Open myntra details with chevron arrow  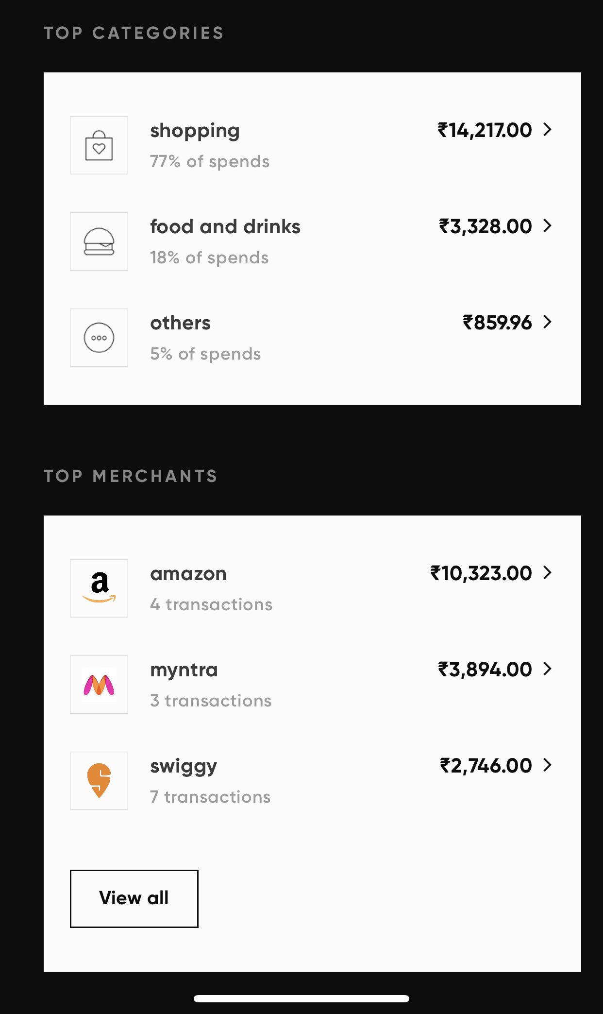(x=548, y=669)
